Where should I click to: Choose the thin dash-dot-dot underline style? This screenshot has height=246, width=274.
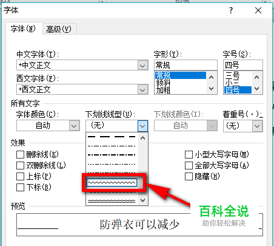[x=112, y=164]
